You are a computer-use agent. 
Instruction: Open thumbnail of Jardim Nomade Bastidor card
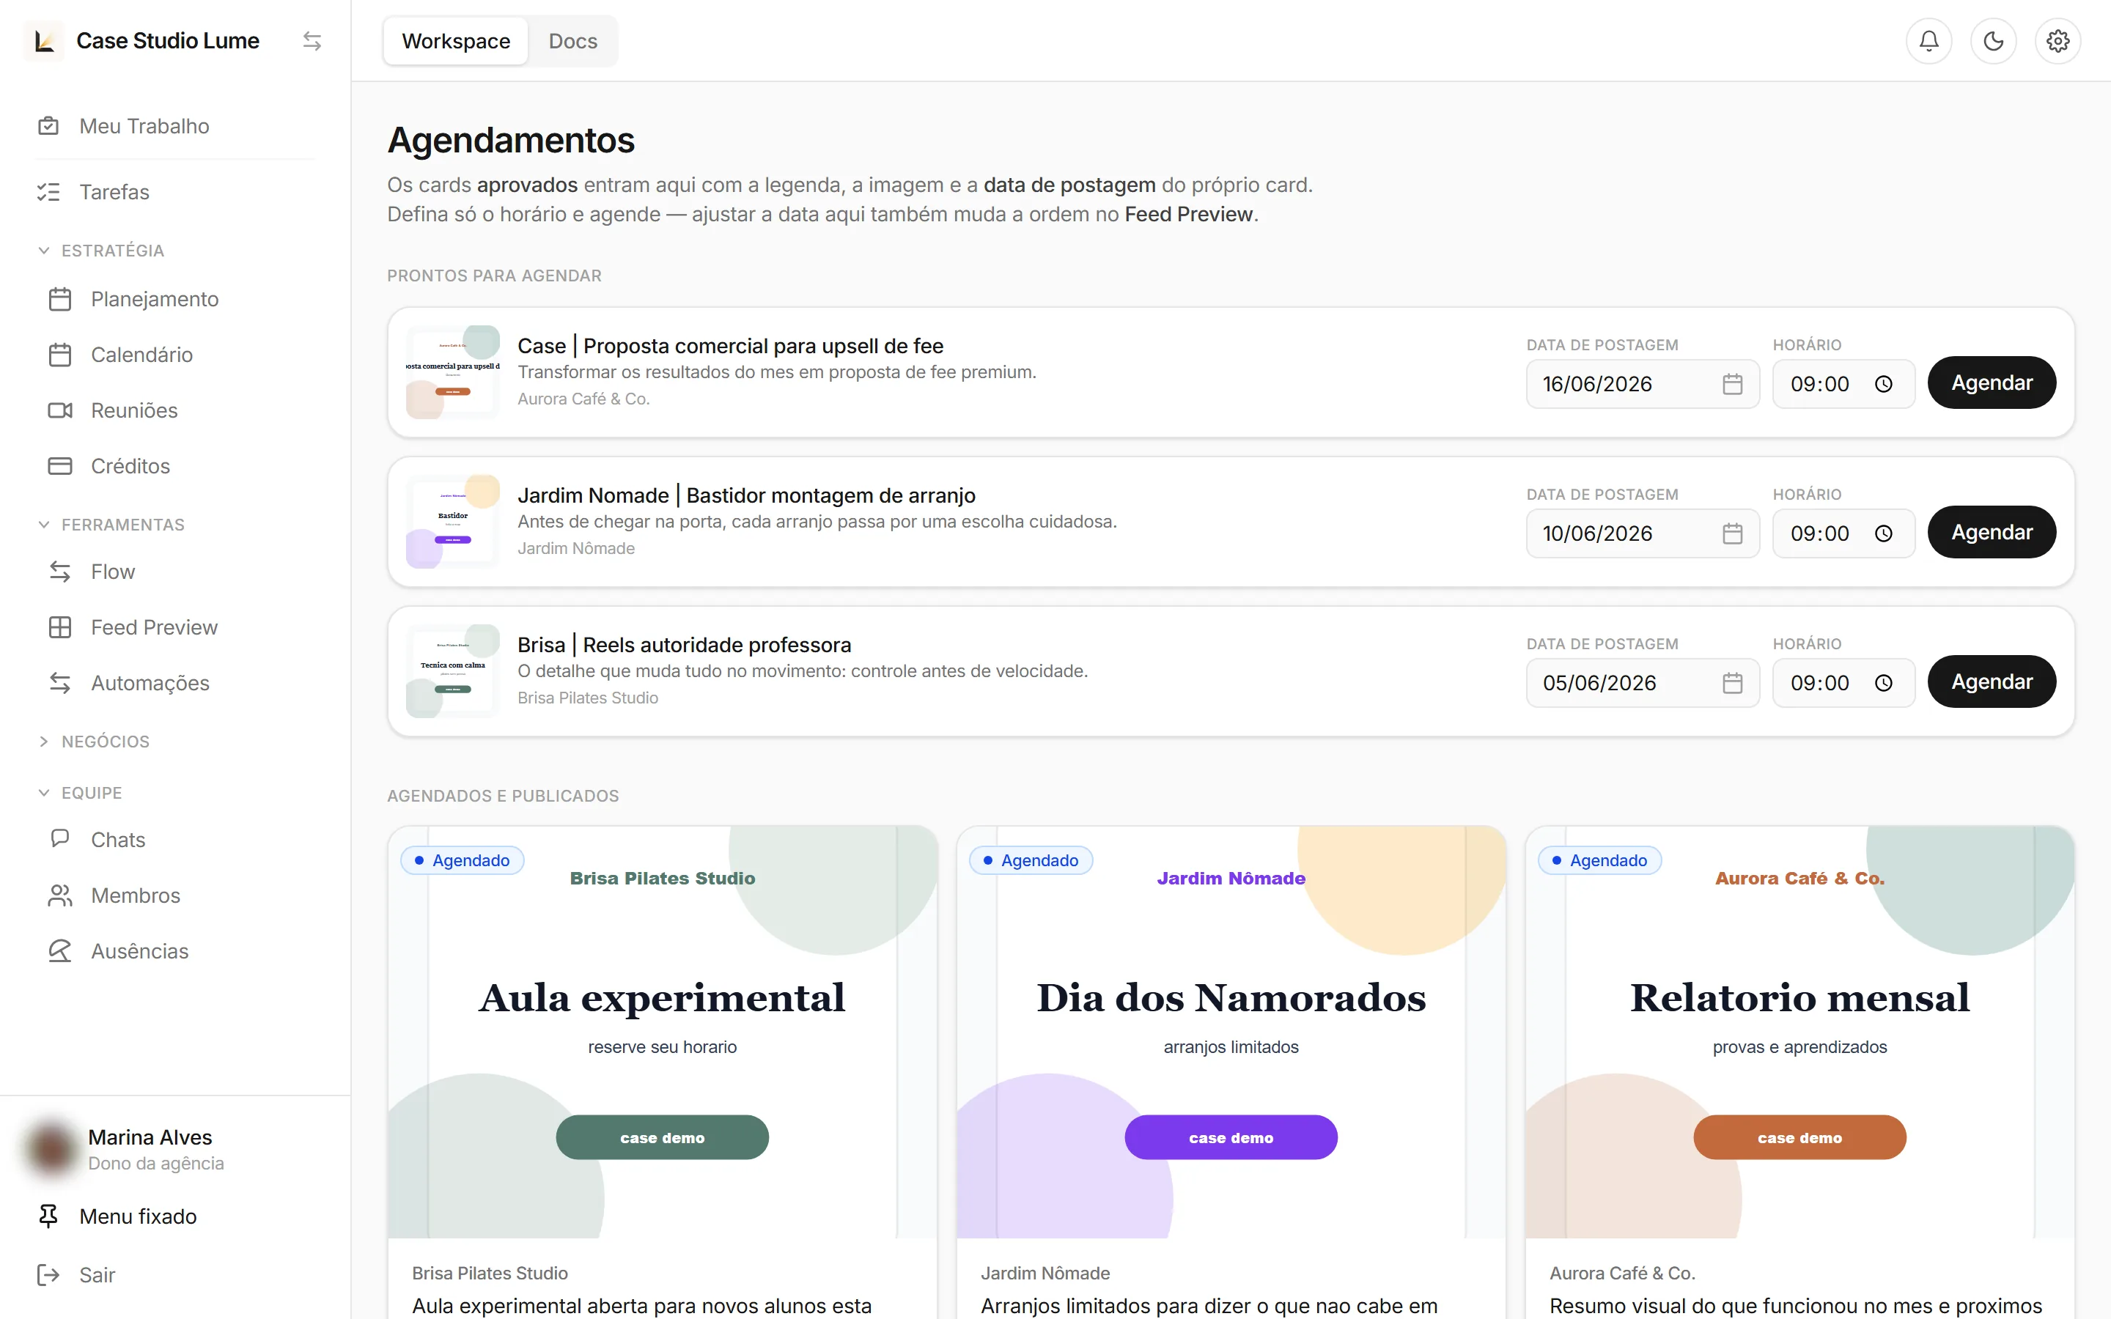coord(453,522)
